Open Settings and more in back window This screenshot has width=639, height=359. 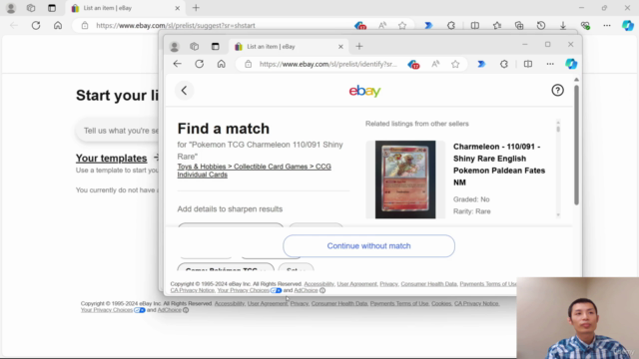coord(607,25)
